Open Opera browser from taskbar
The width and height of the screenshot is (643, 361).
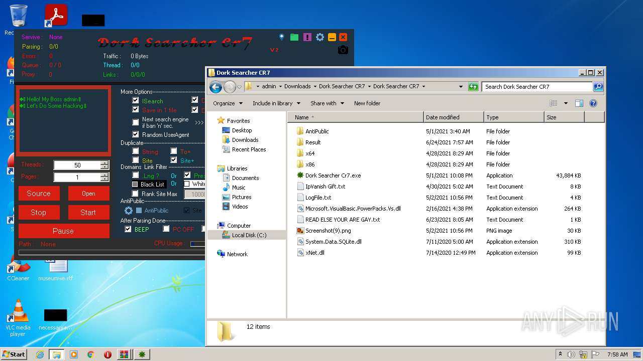point(108,354)
